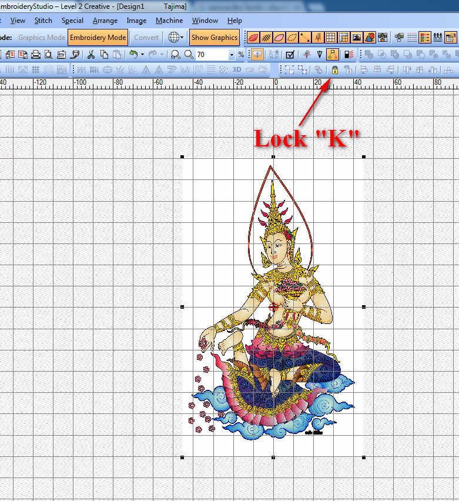Expand the Undo history dropdown arrow
459x501 pixels.
142,55
